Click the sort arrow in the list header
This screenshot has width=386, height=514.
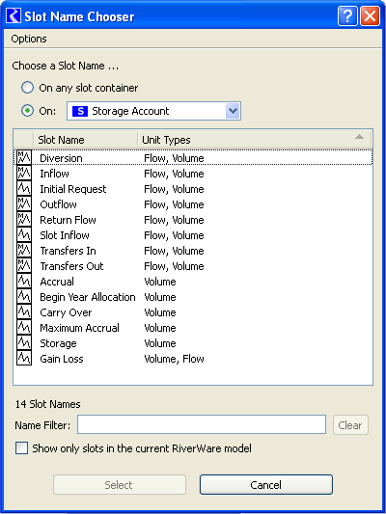coord(359,137)
